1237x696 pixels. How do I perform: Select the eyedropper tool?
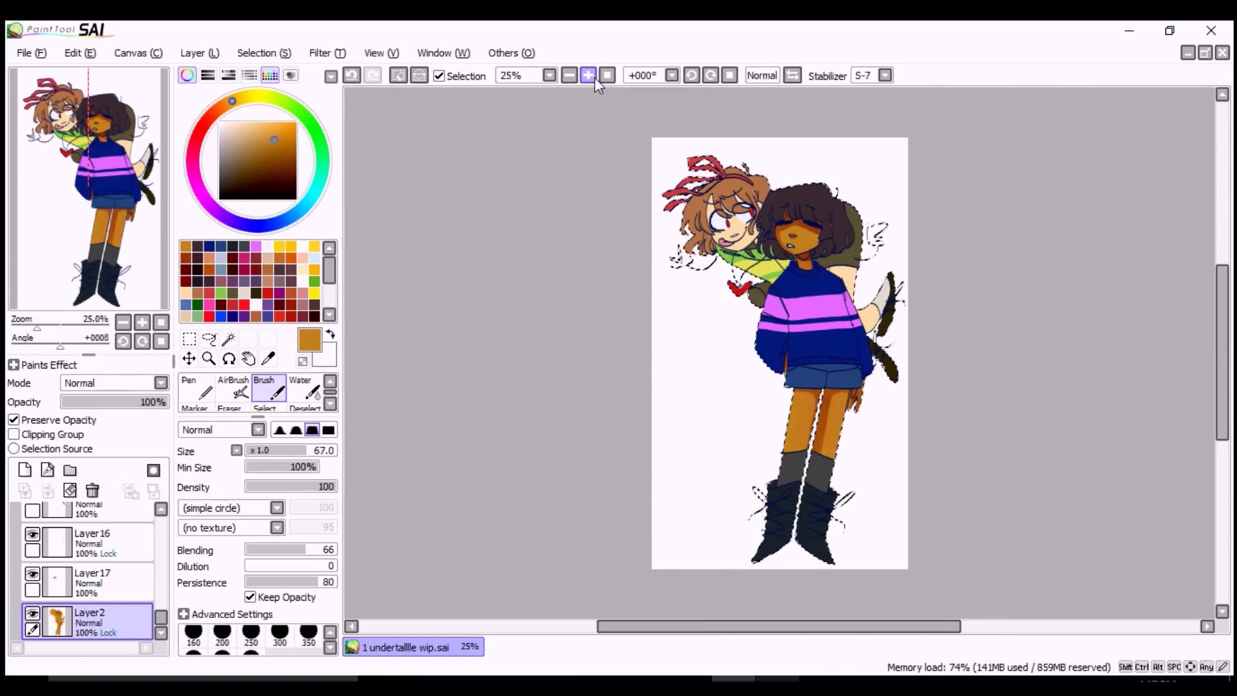[269, 359]
